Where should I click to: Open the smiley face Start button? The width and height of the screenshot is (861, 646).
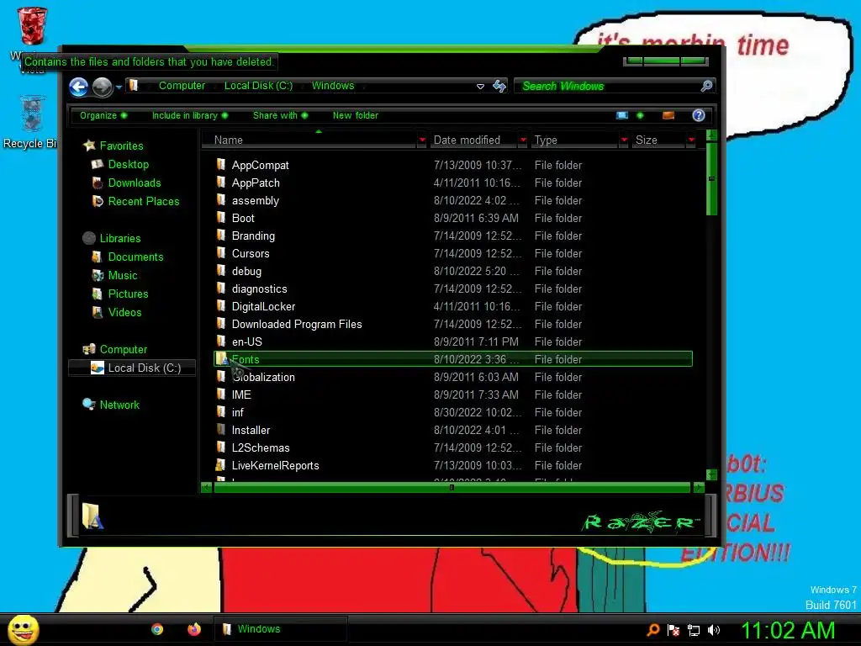[x=24, y=629]
